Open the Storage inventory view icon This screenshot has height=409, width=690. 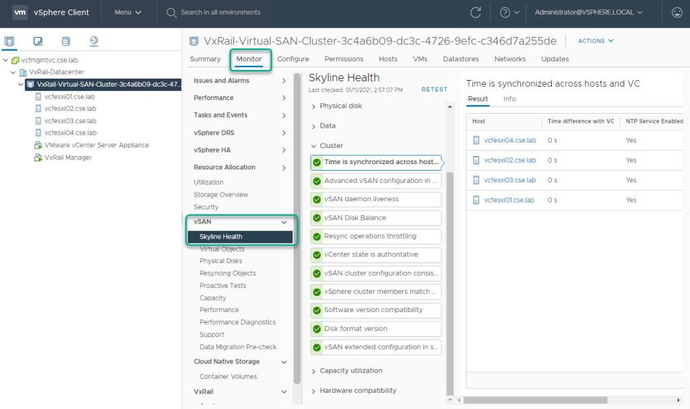pyautogui.click(x=65, y=42)
